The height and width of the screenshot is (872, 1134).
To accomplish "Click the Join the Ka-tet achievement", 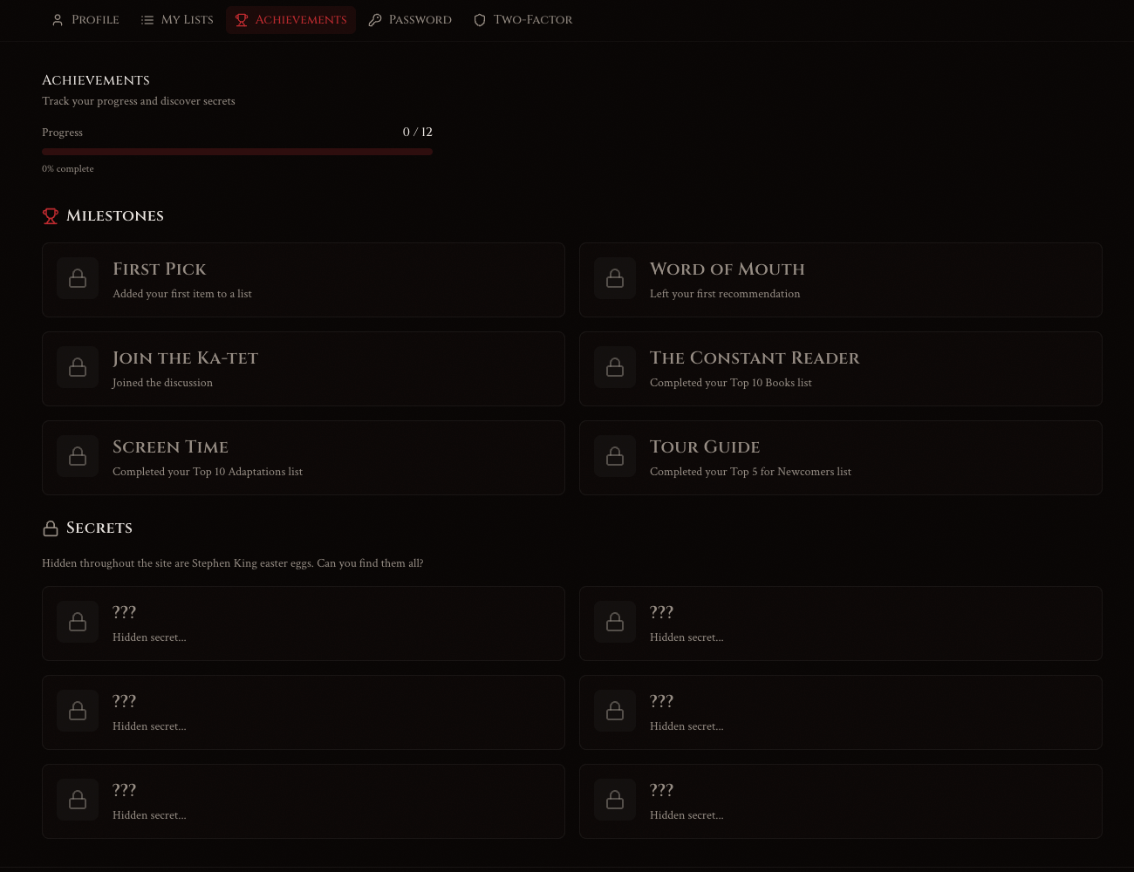I will click(x=304, y=368).
